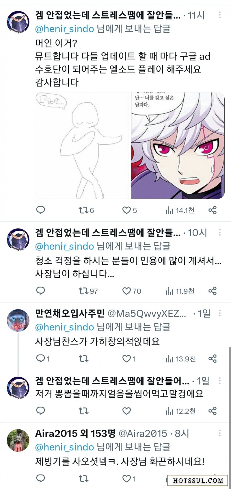Open @henir_sindo mention in first tweet
The height and width of the screenshot is (489, 231).
click(x=64, y=29)
